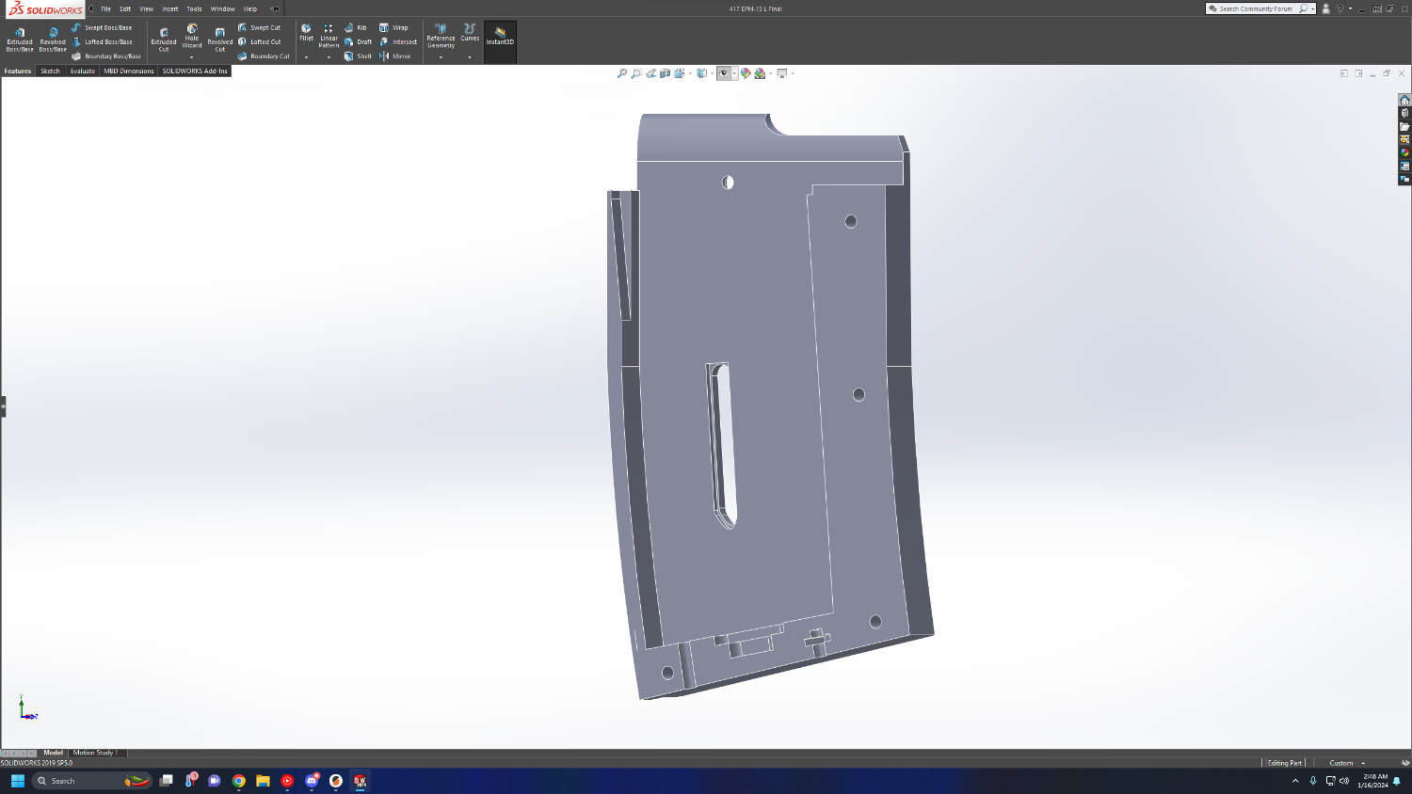The width and height of the screenshot is (1412, 794).
Task: Pin the SolidWorks menu bar
Action: tap(274, 9)
